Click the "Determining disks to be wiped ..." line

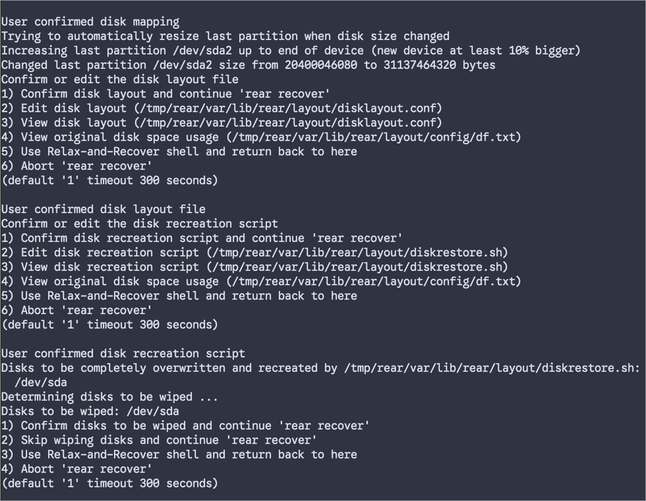pos(110,397)
